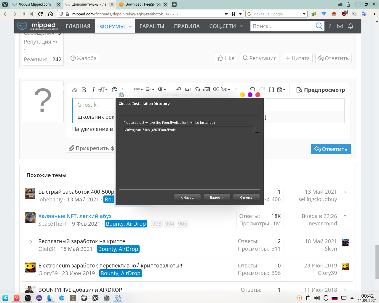This screenshot has width=379, height=303.
Task: Open the ФОРУМЫ menu item
Action: [x=112, y=26]
